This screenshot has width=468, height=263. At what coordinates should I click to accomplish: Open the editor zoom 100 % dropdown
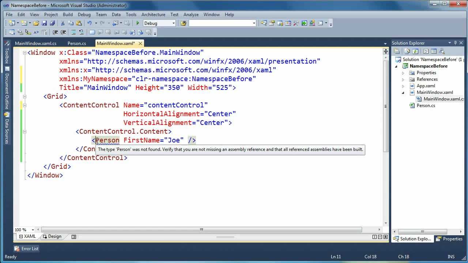click(33, 230)
